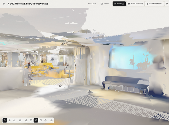Screen dimensions: 169x125
Task: Select the 3D cube view icon
Action: point(5,120)
